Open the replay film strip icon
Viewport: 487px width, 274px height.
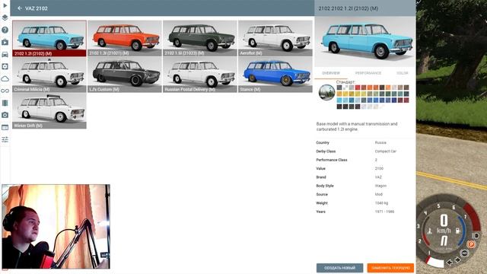(x=5, y=103)
